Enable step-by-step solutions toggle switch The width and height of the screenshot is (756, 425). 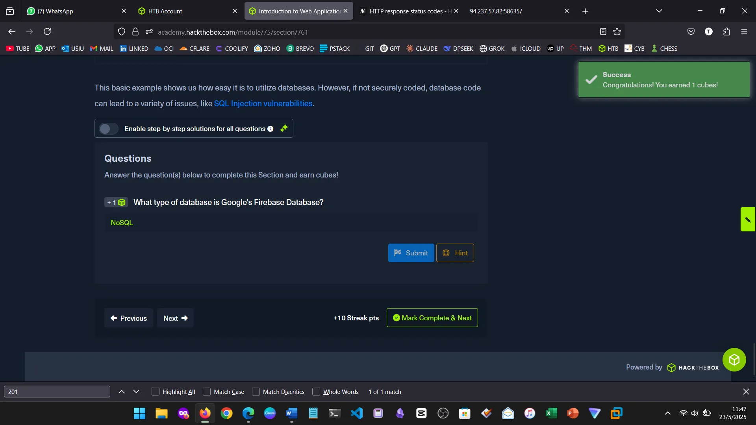coord(108,129)
